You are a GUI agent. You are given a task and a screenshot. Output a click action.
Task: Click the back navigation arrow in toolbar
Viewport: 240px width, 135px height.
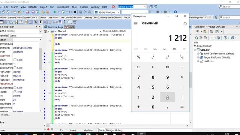point(157,12)
